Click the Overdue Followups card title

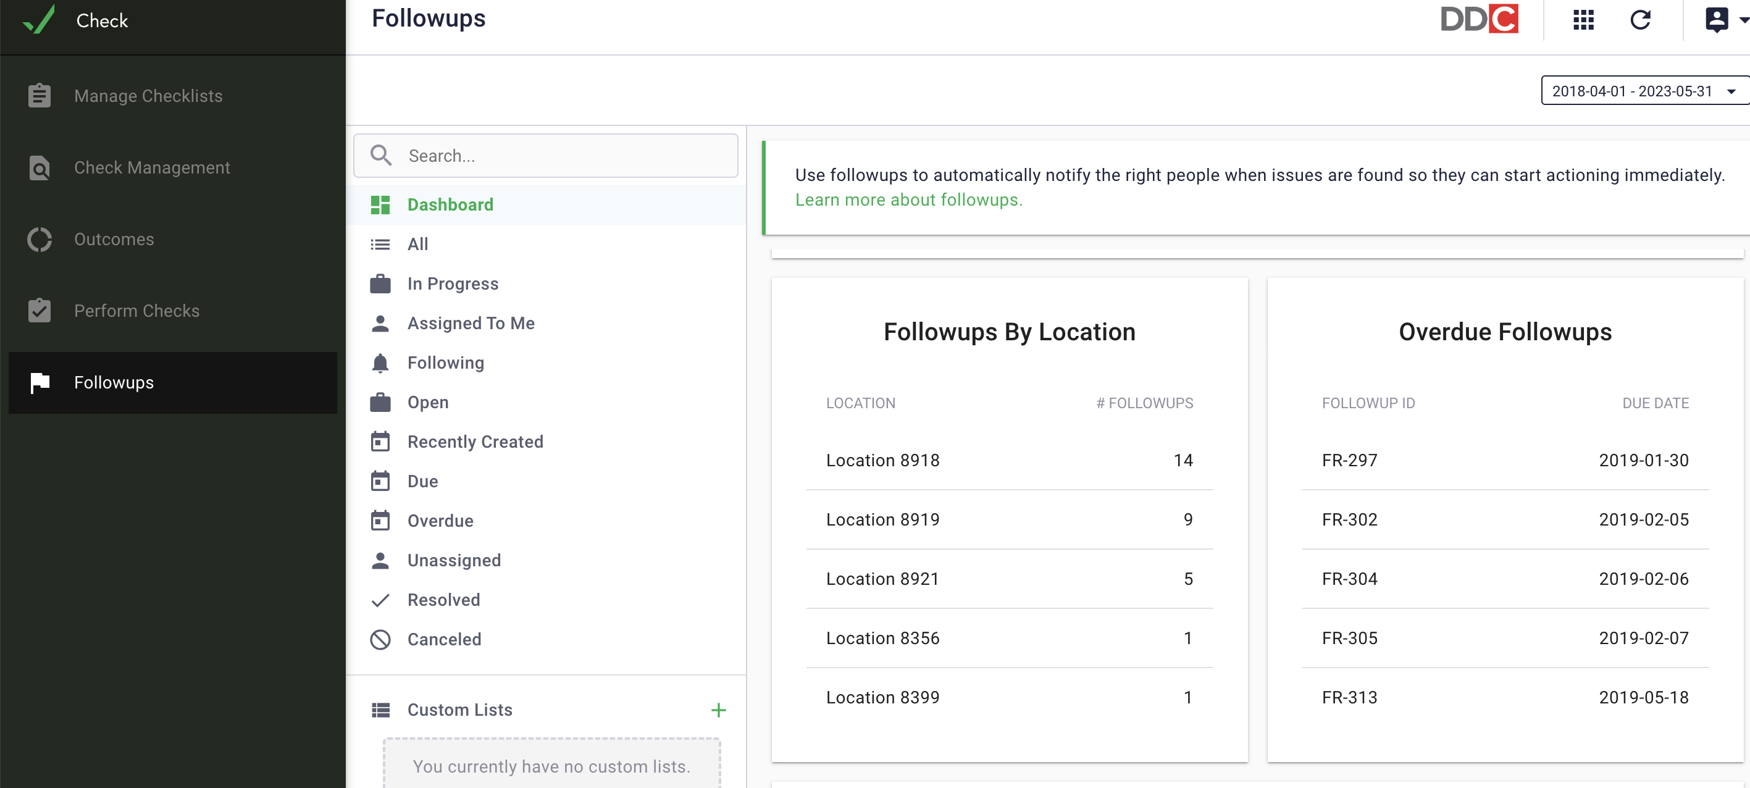(x=1505, y=332)
